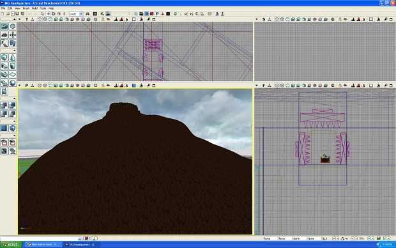Open the Local coordinate system dropdown
Screen dimensions: 396x248
pyautogui.click(x=76, y=13)
